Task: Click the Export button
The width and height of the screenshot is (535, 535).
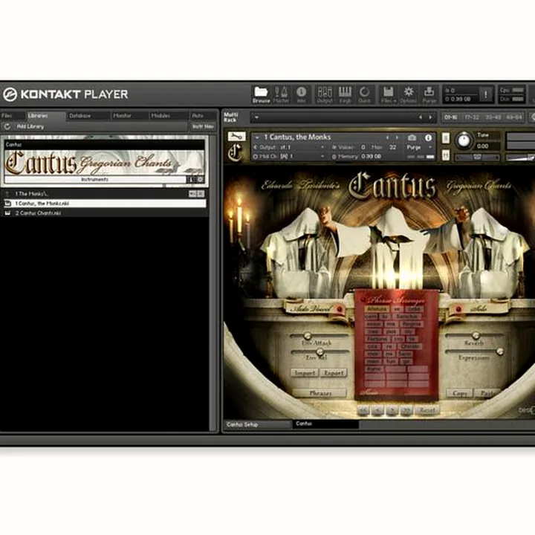Action: click(334, 373)
